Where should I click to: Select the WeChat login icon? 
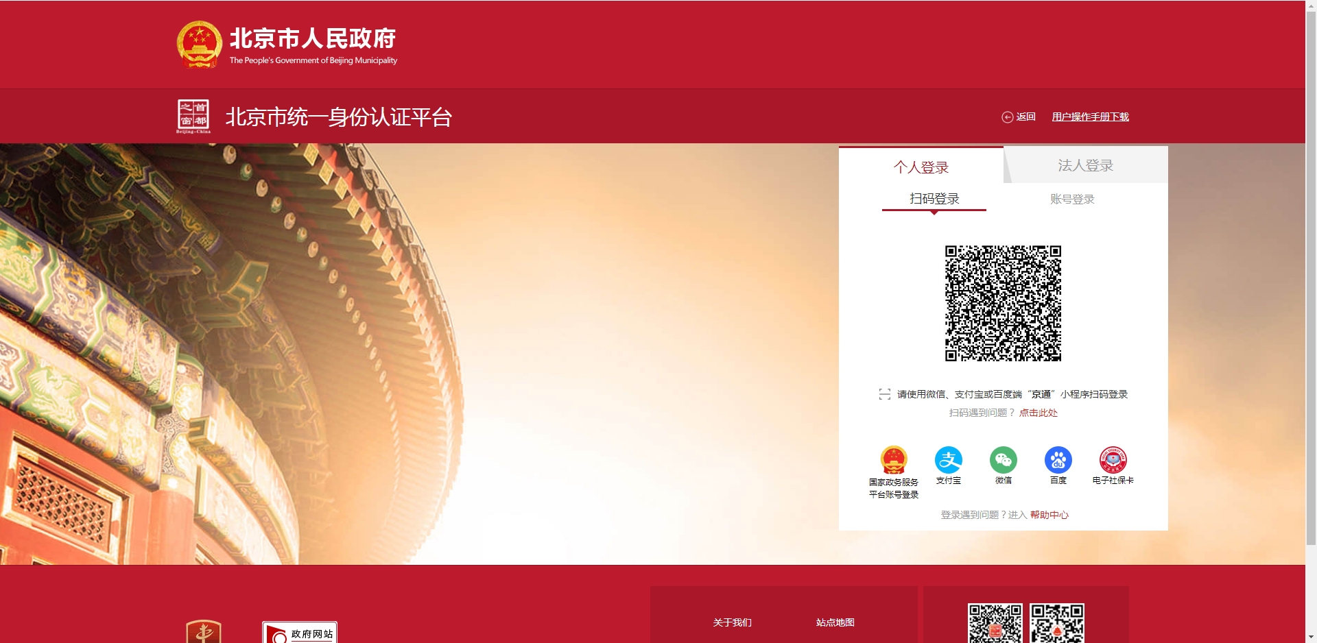tap(1003, 460)
